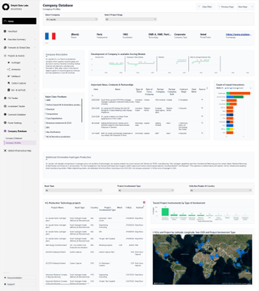This screenshot has height=291, width=259.
Task: Click the Value Chain Positions scrollbar
Action: [82, 111]
